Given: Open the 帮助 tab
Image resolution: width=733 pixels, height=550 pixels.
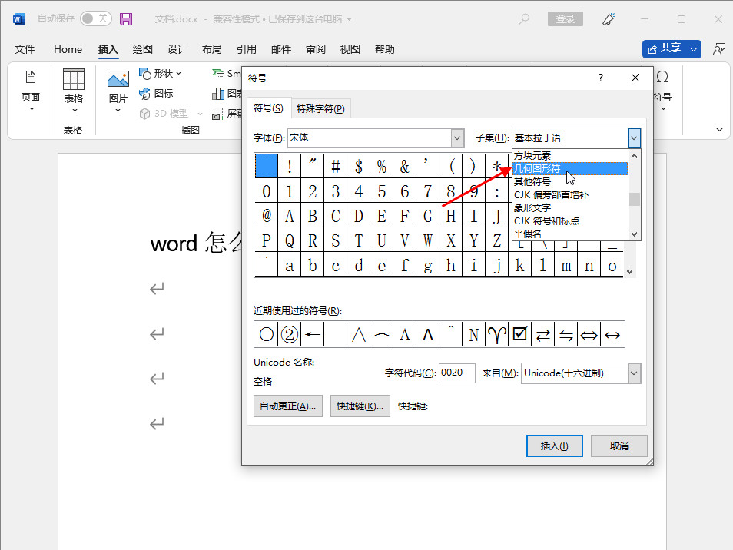Looking at the screenshot, I should tap(385, 49).
